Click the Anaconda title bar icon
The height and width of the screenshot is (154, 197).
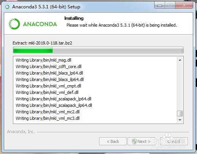coord(7,7)
